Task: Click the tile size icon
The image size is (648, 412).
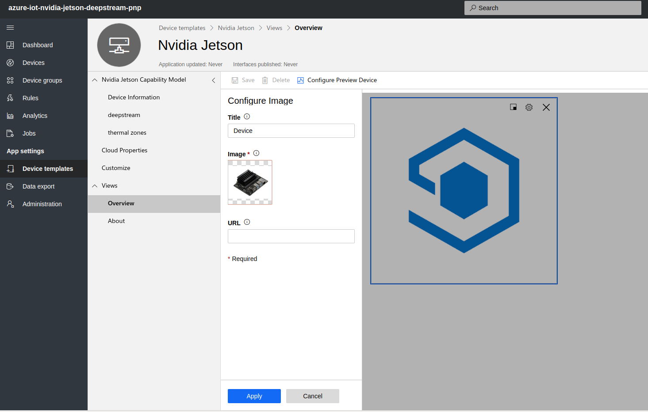Action: (x=513, y=107)
